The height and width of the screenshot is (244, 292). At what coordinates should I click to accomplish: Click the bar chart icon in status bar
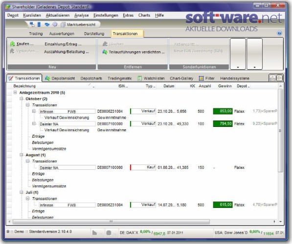tap(94, 232)
